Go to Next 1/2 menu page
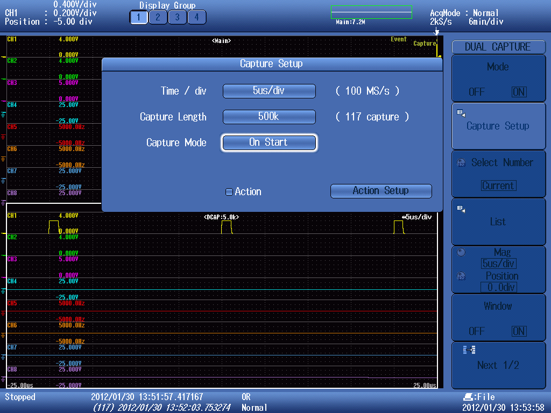Image resolution: width=551 pixels, height=413 pixels. (x=498, y=365)
